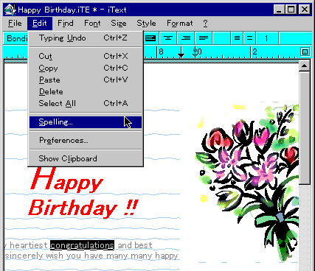Open the Format menu
This screenshot has height=271, width=315.
point(180,24)
